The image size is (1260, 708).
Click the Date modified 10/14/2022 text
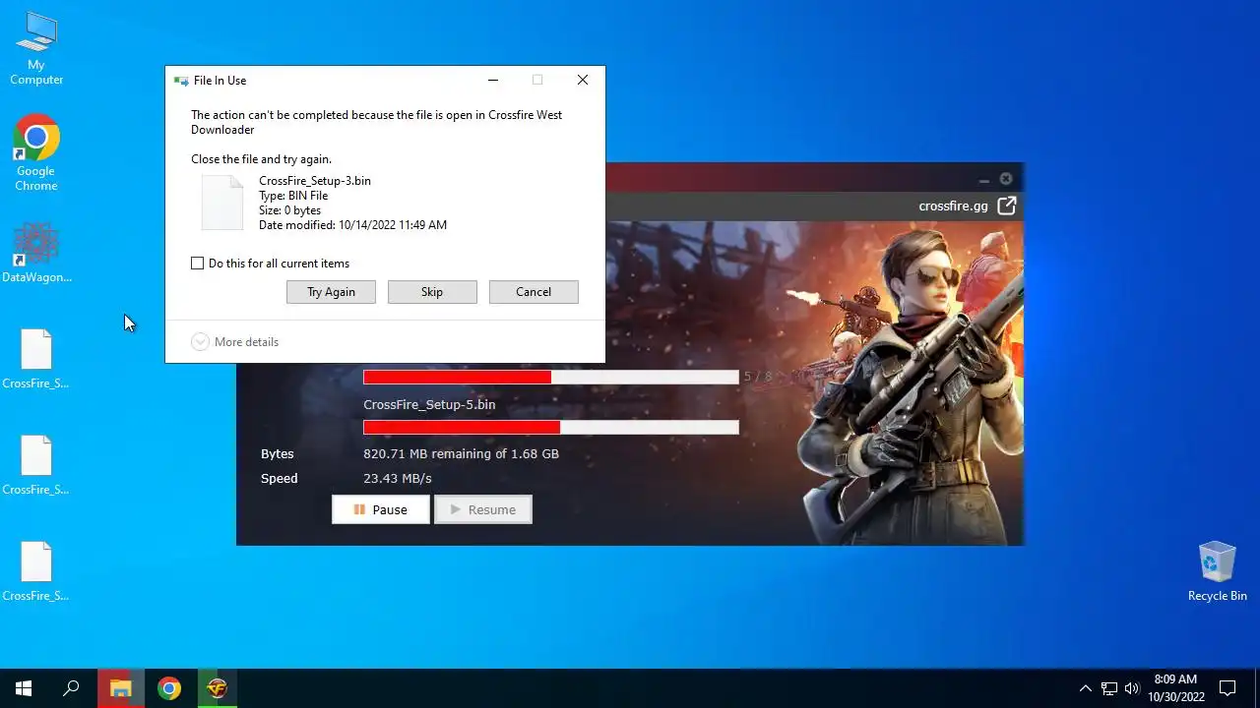coord(352,225)
